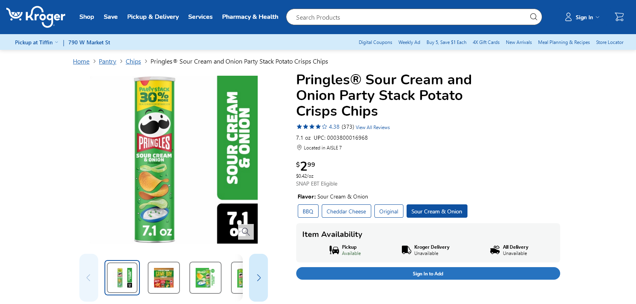Open the View All Reviews link

tap(372, 127)
